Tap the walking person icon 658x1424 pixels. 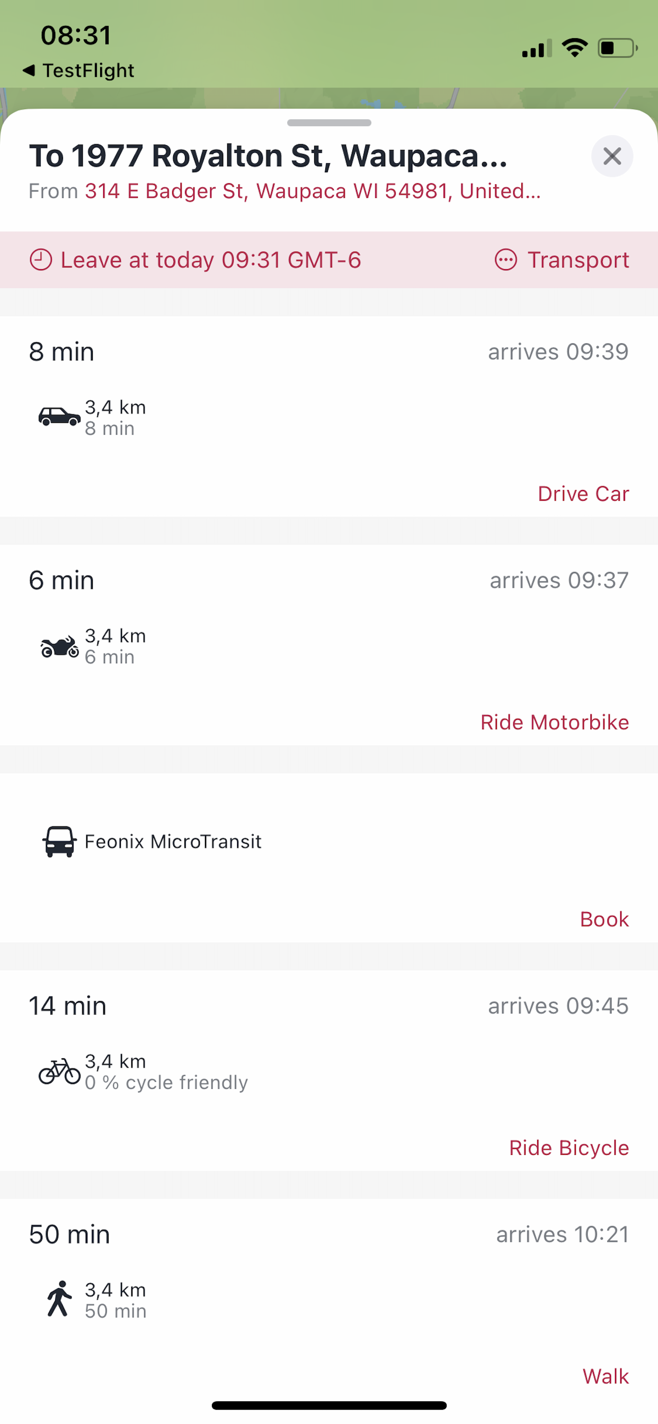tap(59, 1298)
